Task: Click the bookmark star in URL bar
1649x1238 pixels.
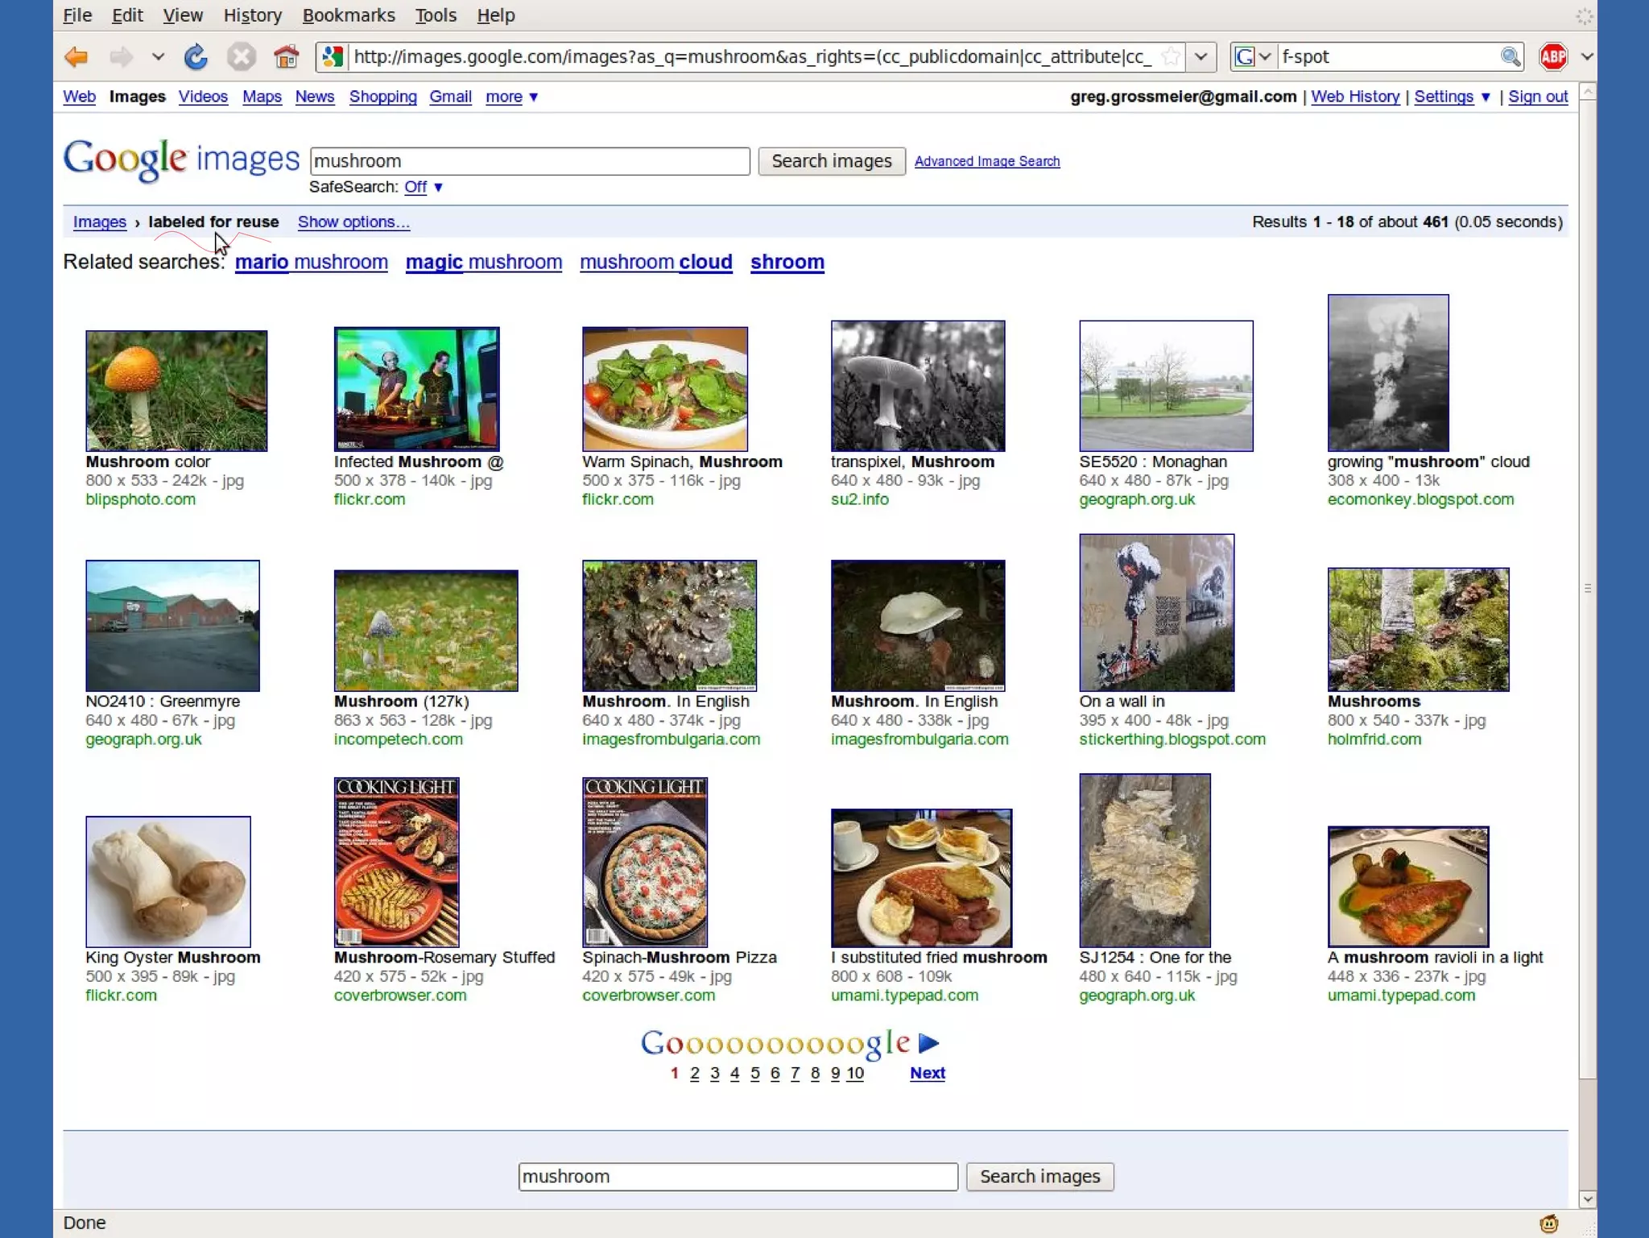Action: coord(1171,57)
